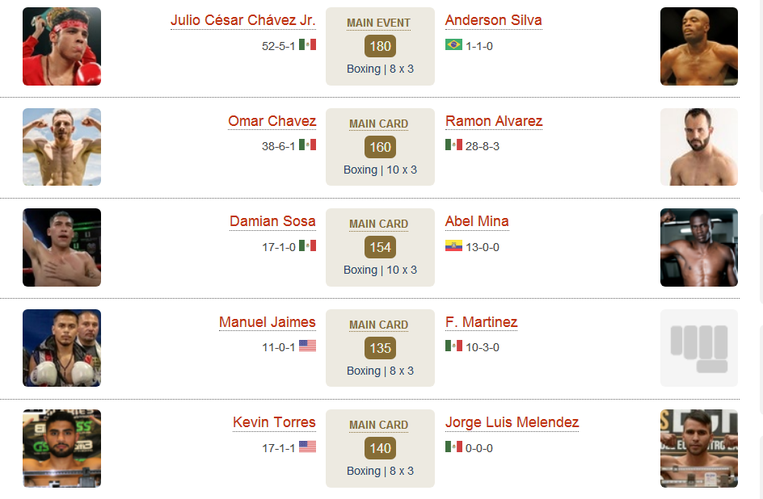Open Jorge Luis Melendez profile link
The height and width of the screenshot is (499, 763).
(x=512, y=422)
